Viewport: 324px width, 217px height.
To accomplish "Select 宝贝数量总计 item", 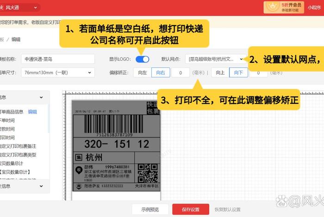I will click(12, 163).
